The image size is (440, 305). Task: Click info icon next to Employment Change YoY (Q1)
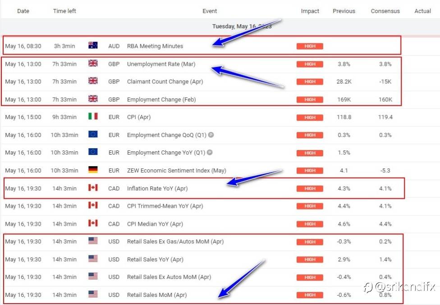point(210,152)
